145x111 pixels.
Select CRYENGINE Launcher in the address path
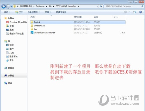[66, 6]
